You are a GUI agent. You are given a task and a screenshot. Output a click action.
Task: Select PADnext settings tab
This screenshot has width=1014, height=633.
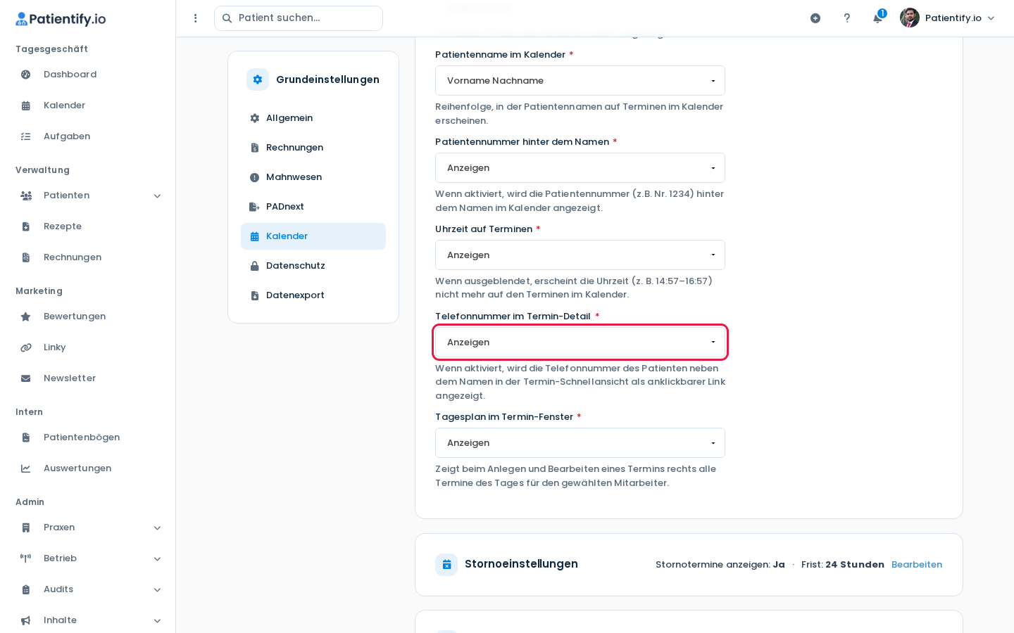(313, 207)
